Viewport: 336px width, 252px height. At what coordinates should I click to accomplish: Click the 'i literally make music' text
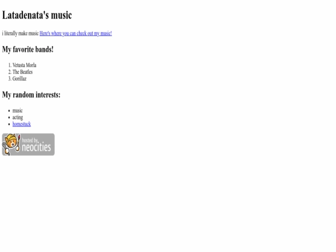point(21,34)
